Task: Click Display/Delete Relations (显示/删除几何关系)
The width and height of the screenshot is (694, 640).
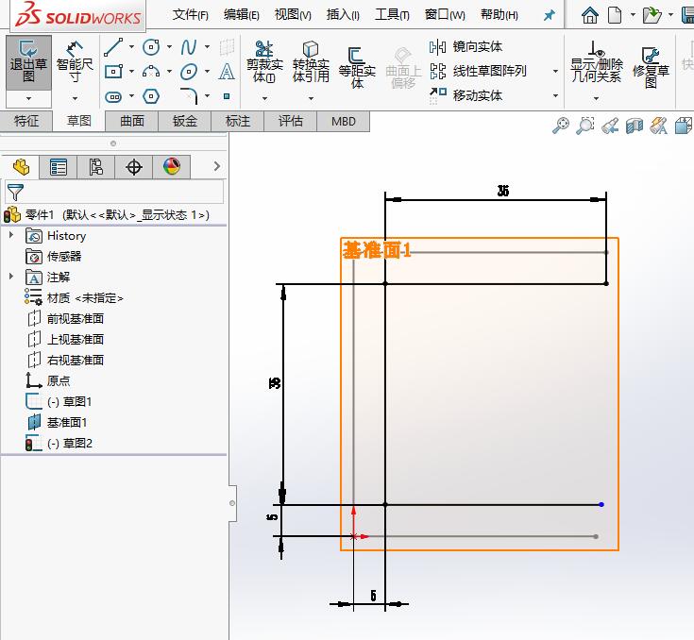Action: click(596, 62)
